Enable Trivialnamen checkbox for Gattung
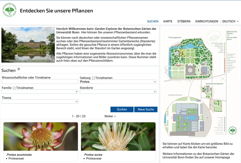Viewport: 241px width, 163px height. pyautogui.click(x=94, y=78)
